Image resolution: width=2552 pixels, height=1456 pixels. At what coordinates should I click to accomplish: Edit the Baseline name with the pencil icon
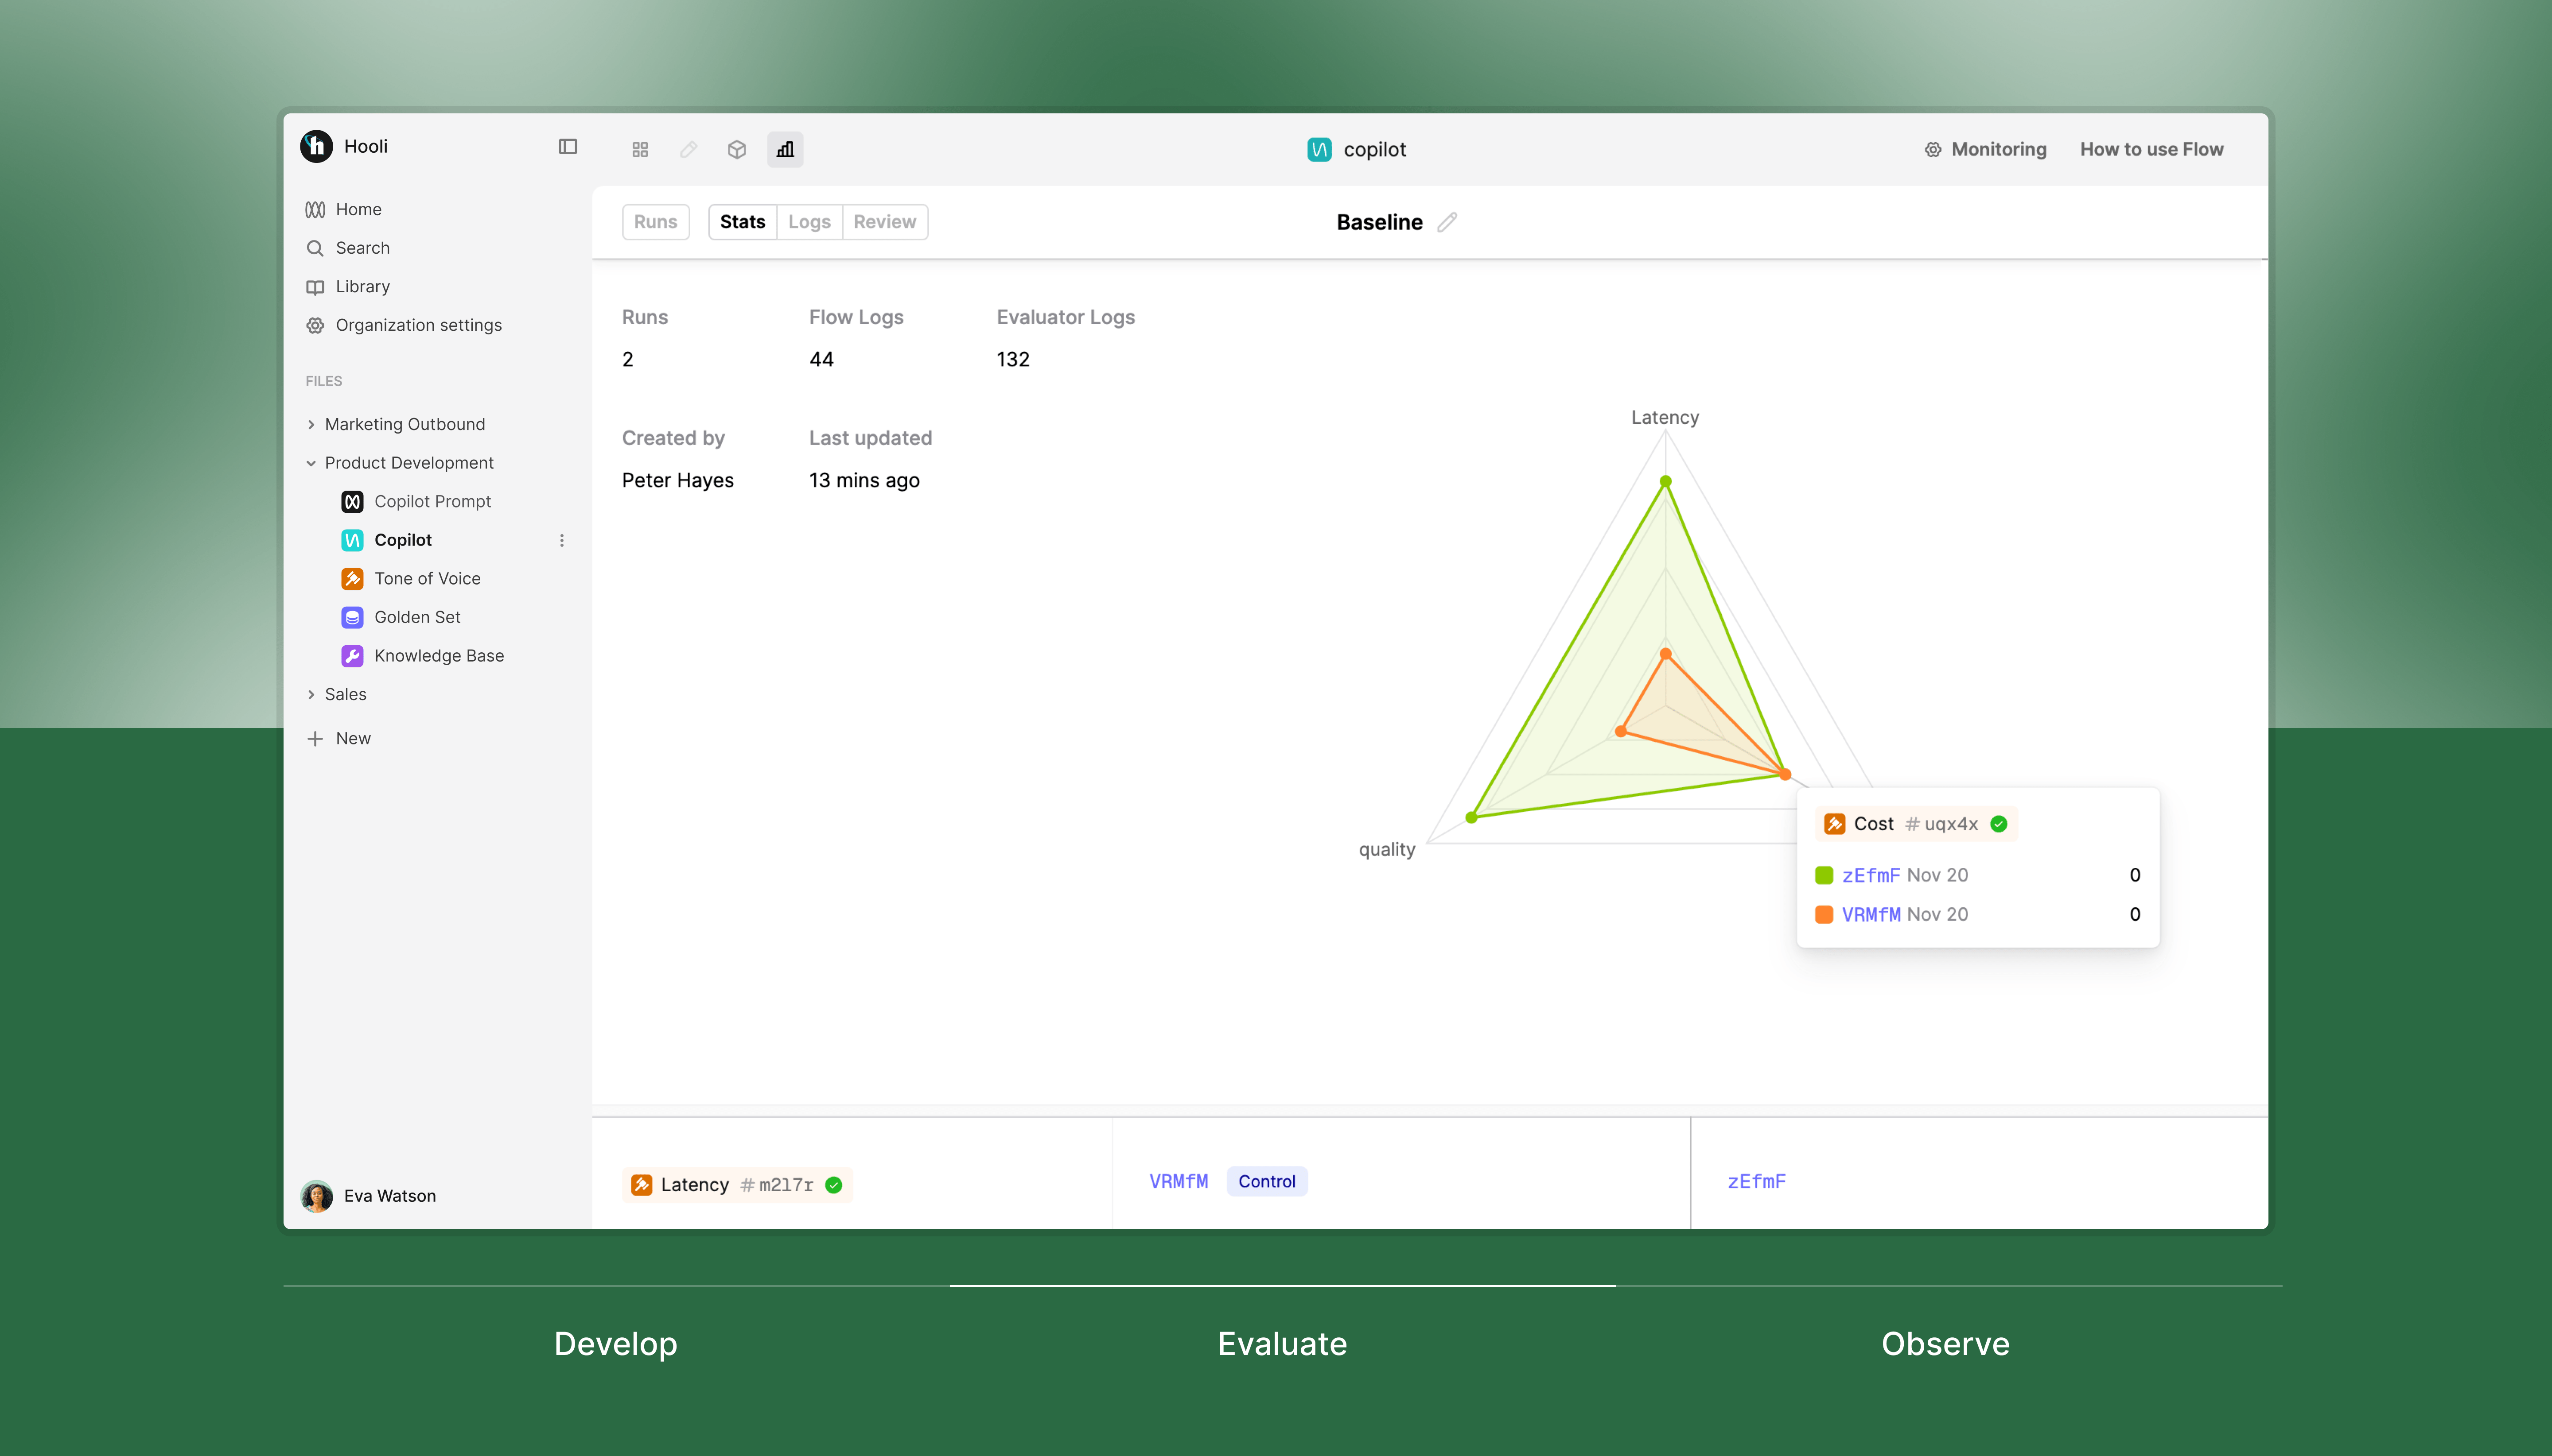1447,222
